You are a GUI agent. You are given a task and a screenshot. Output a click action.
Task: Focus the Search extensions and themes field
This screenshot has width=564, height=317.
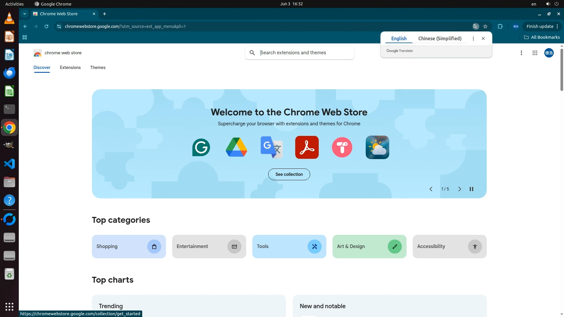305,53
